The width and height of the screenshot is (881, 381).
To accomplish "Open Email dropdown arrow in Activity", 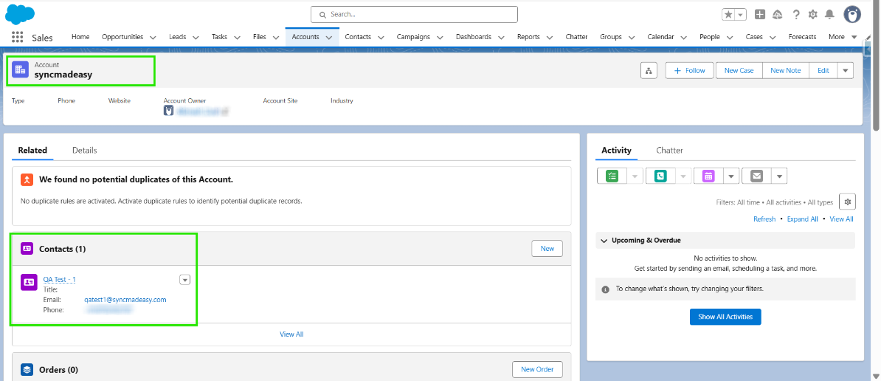I will point(778,176).
